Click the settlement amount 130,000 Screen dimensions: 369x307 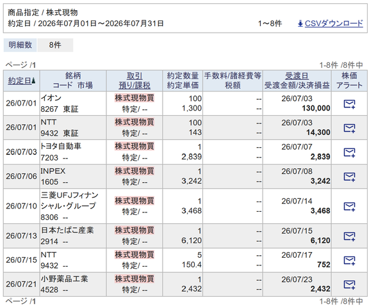coord(316,108)
